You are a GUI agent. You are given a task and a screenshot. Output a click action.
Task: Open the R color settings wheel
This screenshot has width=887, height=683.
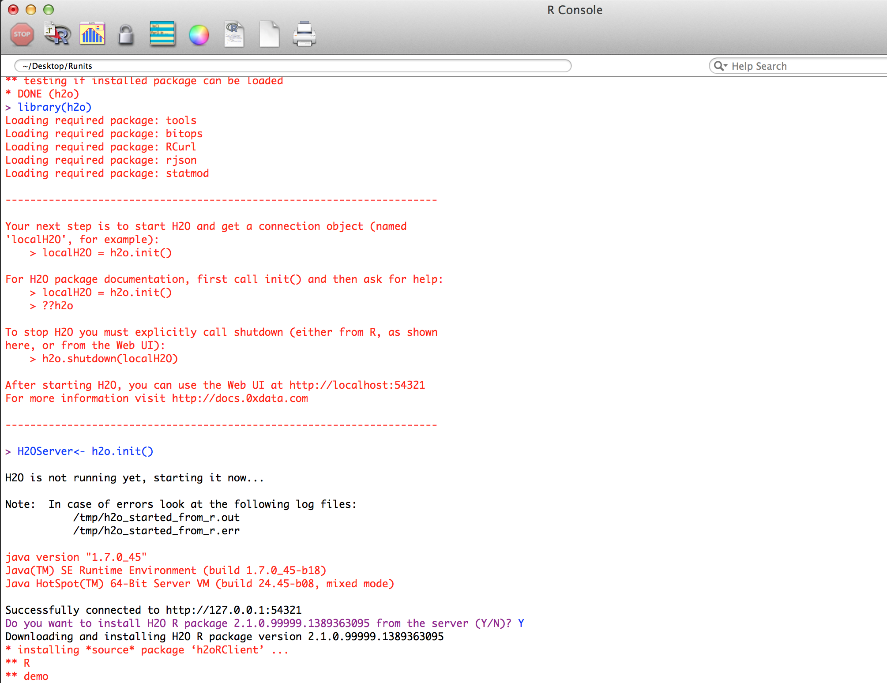coord(199,34)
